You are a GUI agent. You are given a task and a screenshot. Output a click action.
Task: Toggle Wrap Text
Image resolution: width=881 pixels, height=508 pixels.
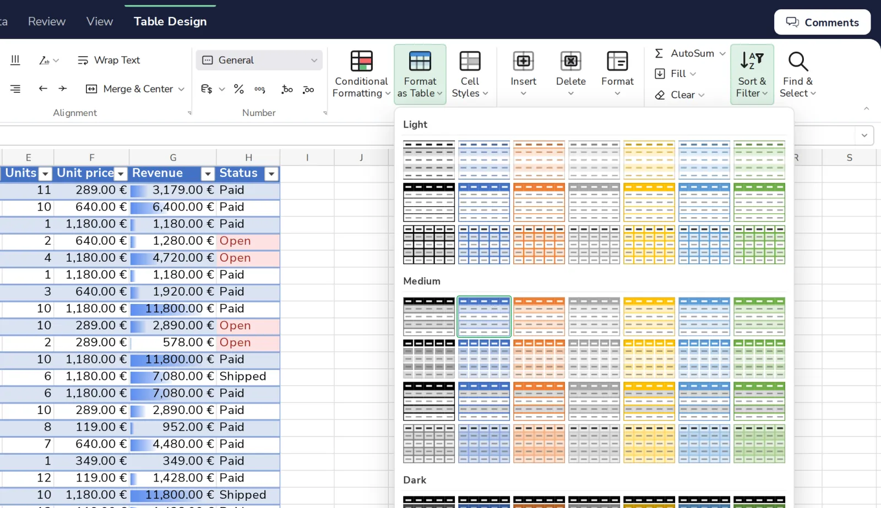pos(109,60)
